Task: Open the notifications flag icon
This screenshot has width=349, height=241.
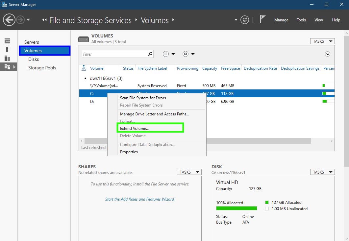Action: tap(262, 19)
